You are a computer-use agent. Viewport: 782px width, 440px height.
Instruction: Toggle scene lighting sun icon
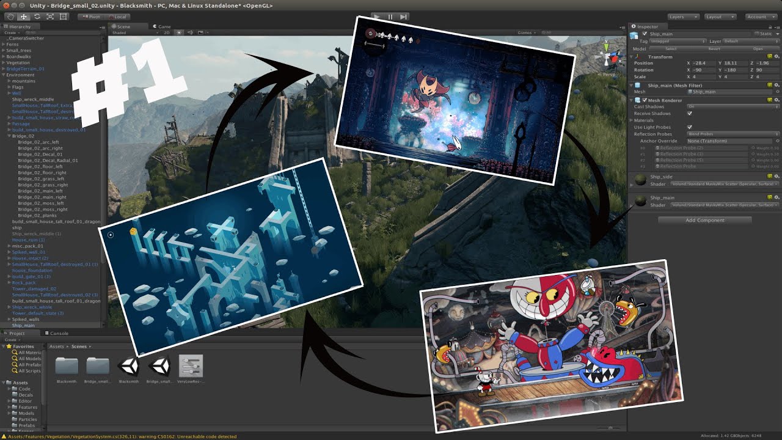coord(179,32)
